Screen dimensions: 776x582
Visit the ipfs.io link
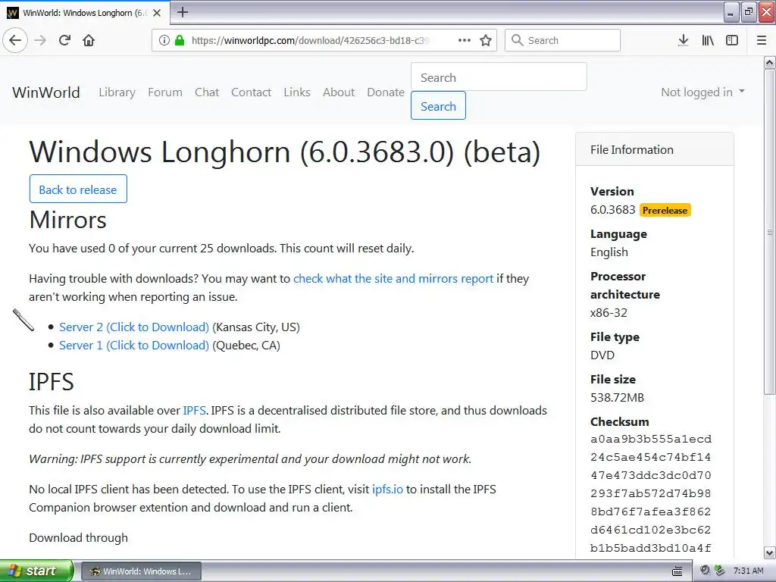point(387,490)
